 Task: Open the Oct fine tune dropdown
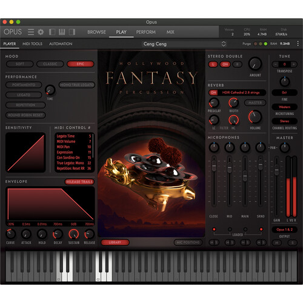coord(284,93)
